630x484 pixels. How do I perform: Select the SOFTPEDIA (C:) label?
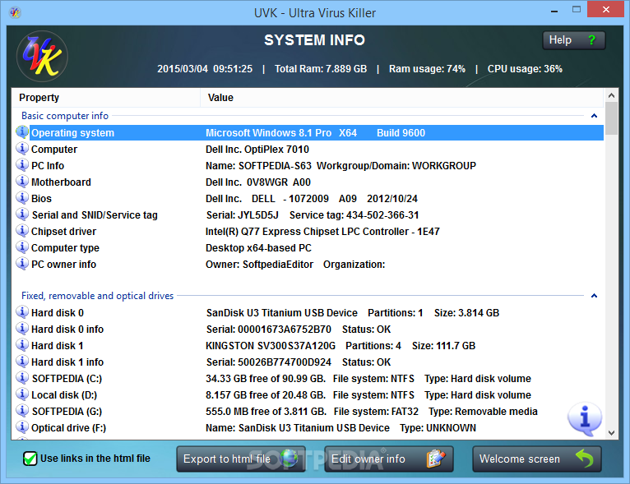[67, 379]
